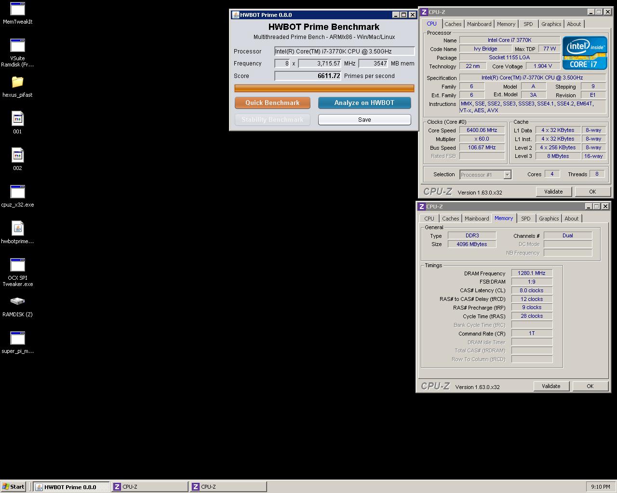Open About tab in lower CPU-Z window
The height and width of the screenshot is (493, 617).
point(572,219)
